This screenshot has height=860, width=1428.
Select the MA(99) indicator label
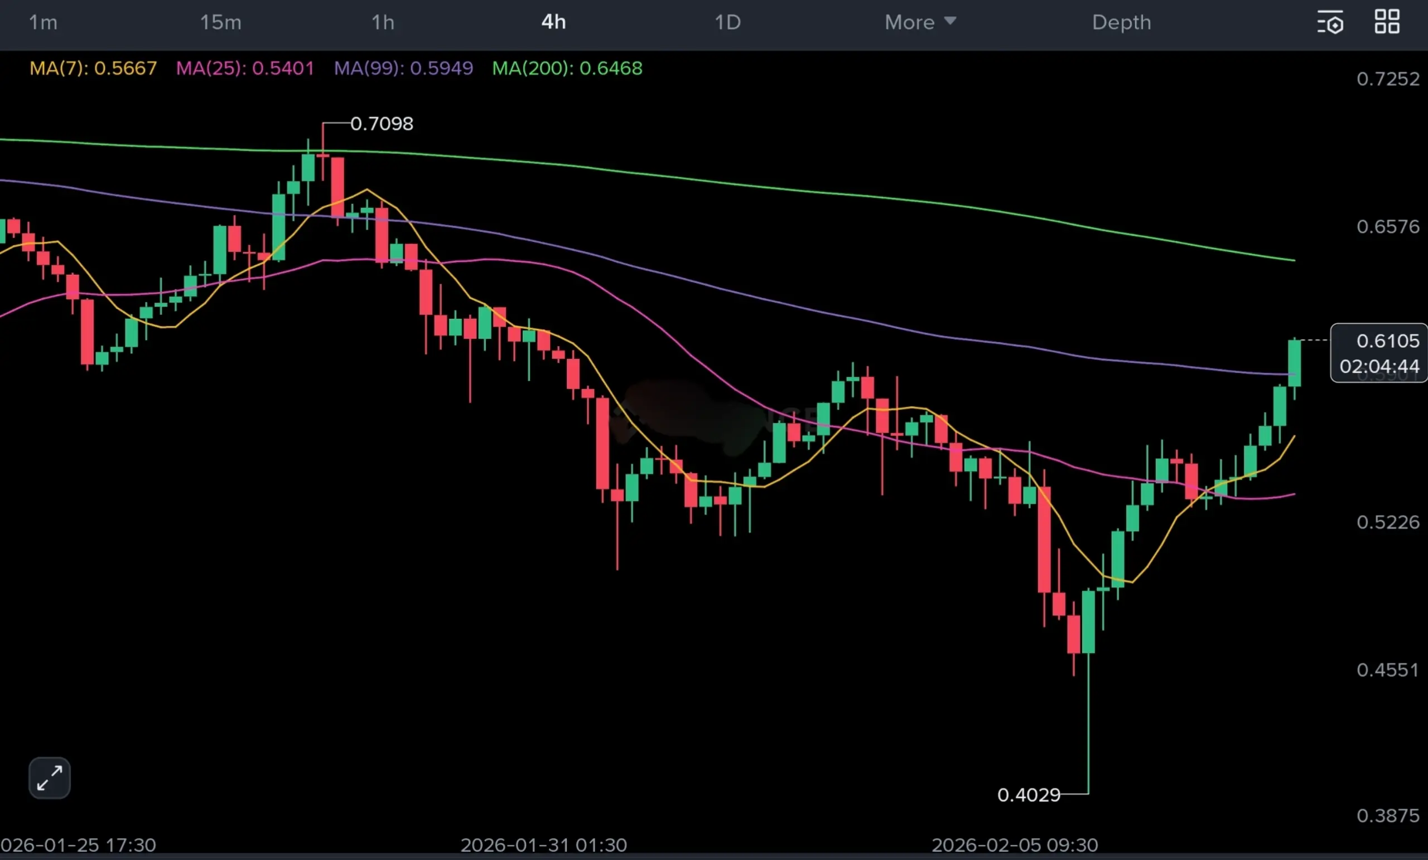point(403,69)
